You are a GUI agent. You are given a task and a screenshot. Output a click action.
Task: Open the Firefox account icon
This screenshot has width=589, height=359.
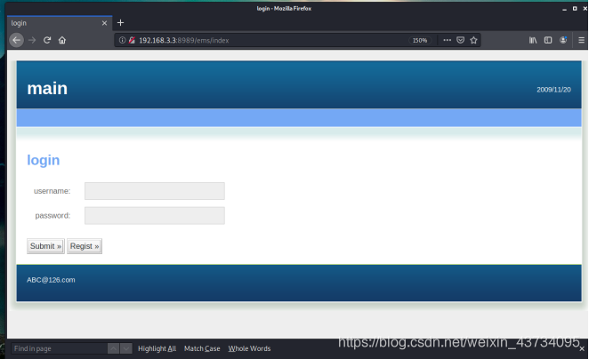click(x=563, y=40)
